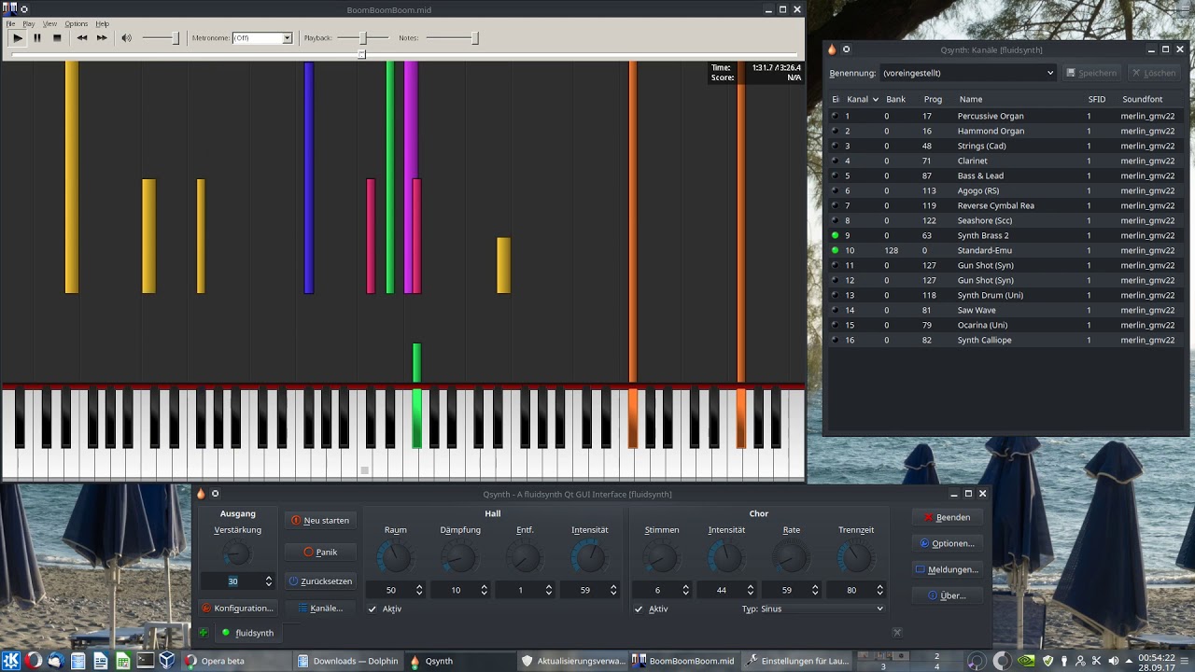Click the Raum value stepper showing 50

point(395,590)
